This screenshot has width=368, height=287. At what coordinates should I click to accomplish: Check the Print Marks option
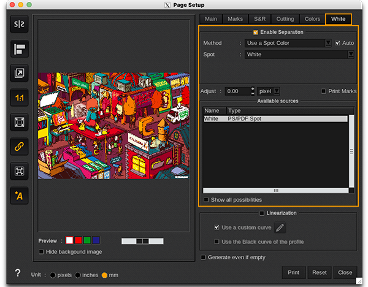(x=324, y=91)
